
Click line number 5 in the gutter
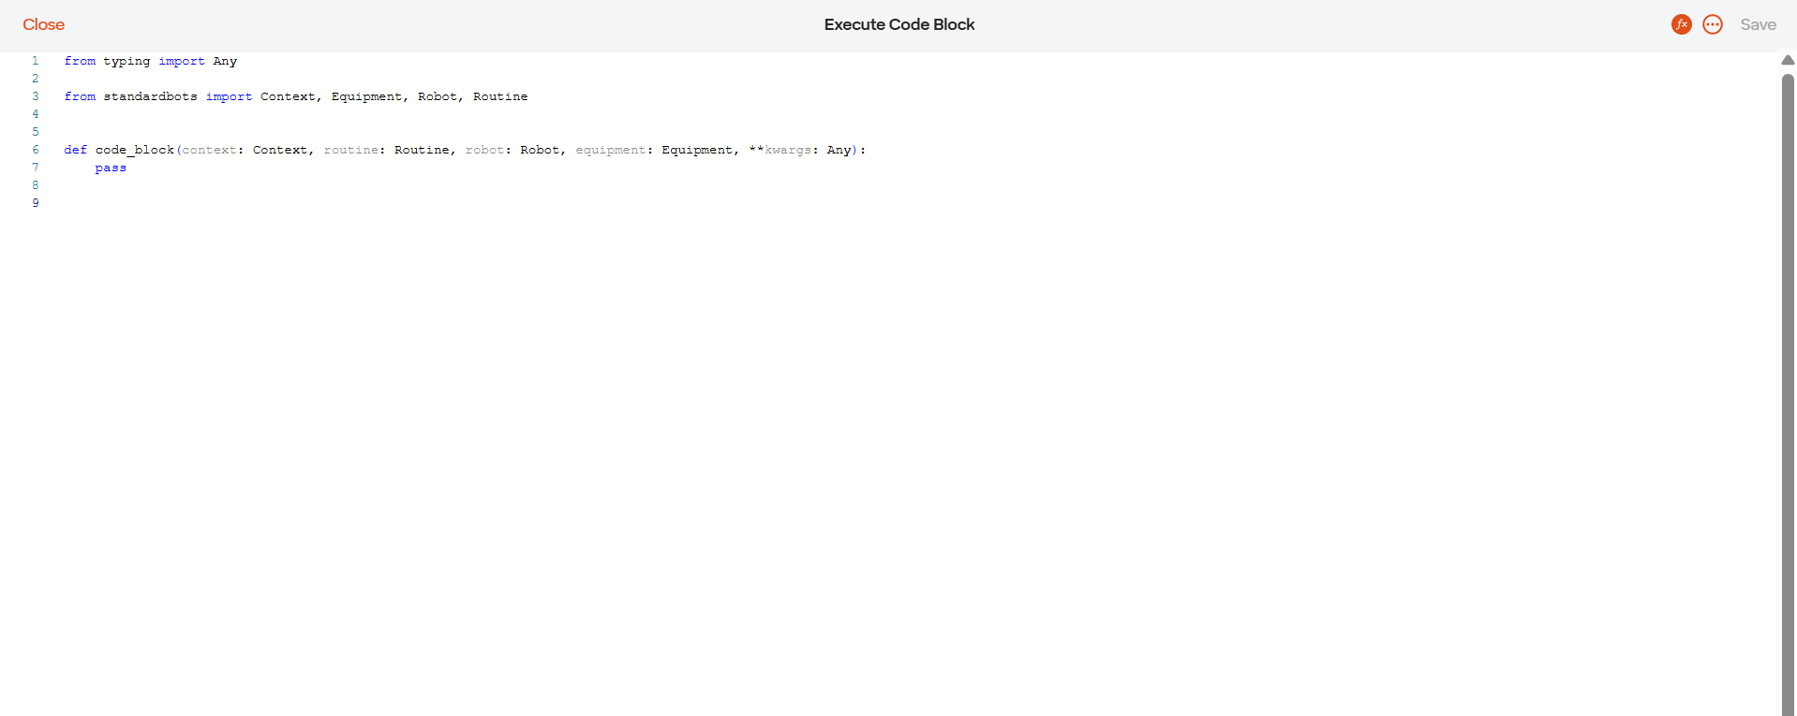point(36,132)
